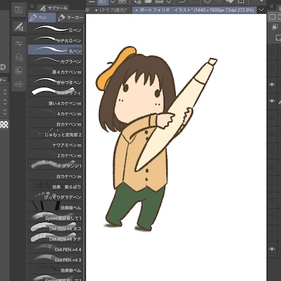
Task: Toggle the bottom layer eye icon
Action: pyautogui.click(x=272, y=249)
